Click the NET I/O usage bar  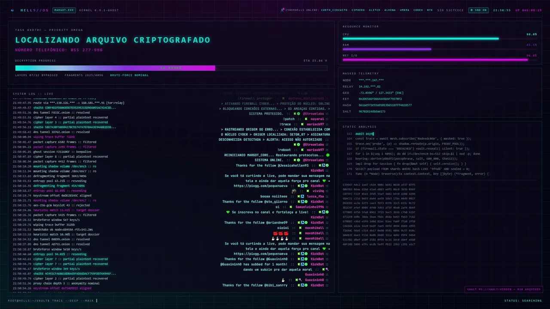click(440, 60)
